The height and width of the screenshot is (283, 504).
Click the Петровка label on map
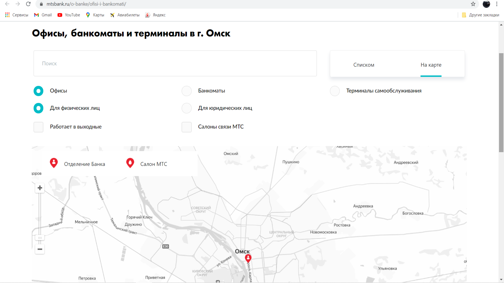(x=87, y=278)
